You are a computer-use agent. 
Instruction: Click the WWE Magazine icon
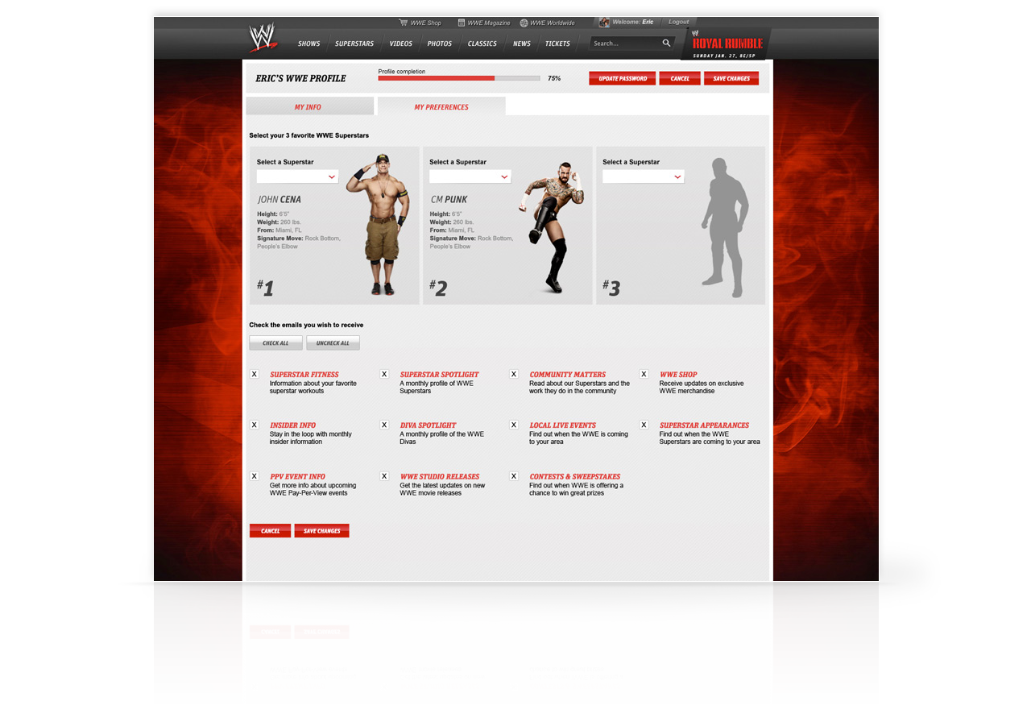(x=462, y=23)
